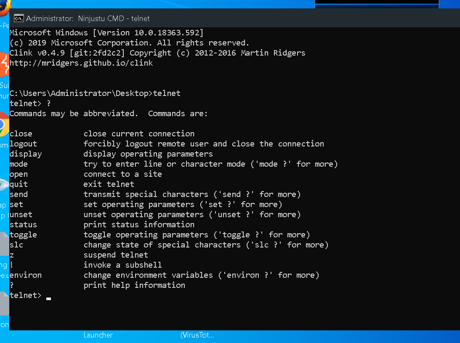Click the 'toggle operating parameters' description
The width and height of the screenshot is (460, 343).
click(x=197, y=235)
